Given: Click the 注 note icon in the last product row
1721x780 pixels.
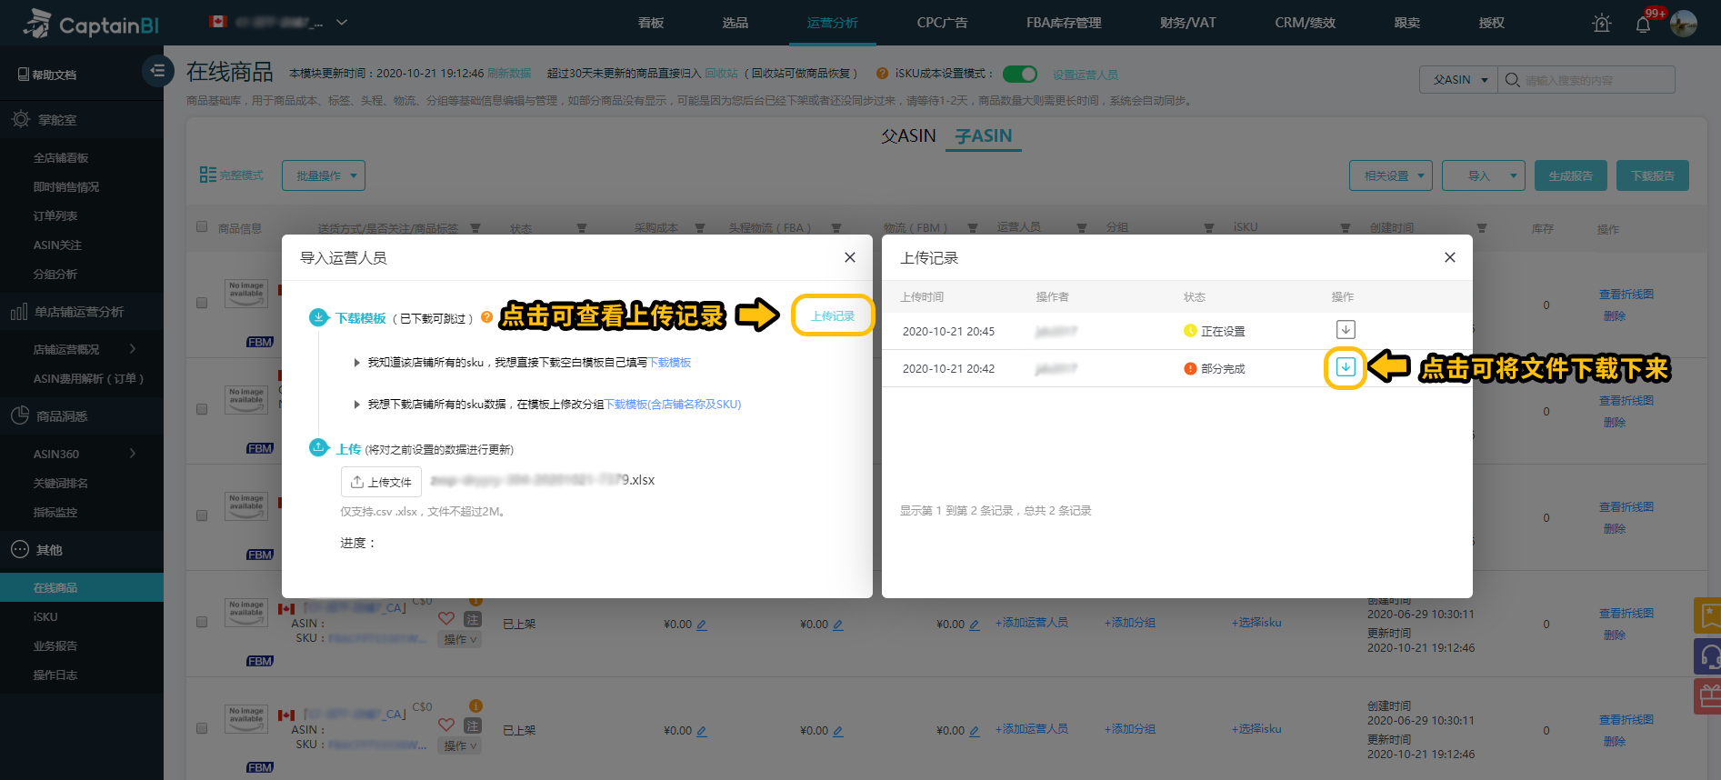Looking at the screenshot, I should coord(473,725).
